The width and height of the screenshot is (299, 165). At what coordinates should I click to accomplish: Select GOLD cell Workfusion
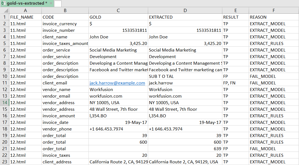(118, 90)
